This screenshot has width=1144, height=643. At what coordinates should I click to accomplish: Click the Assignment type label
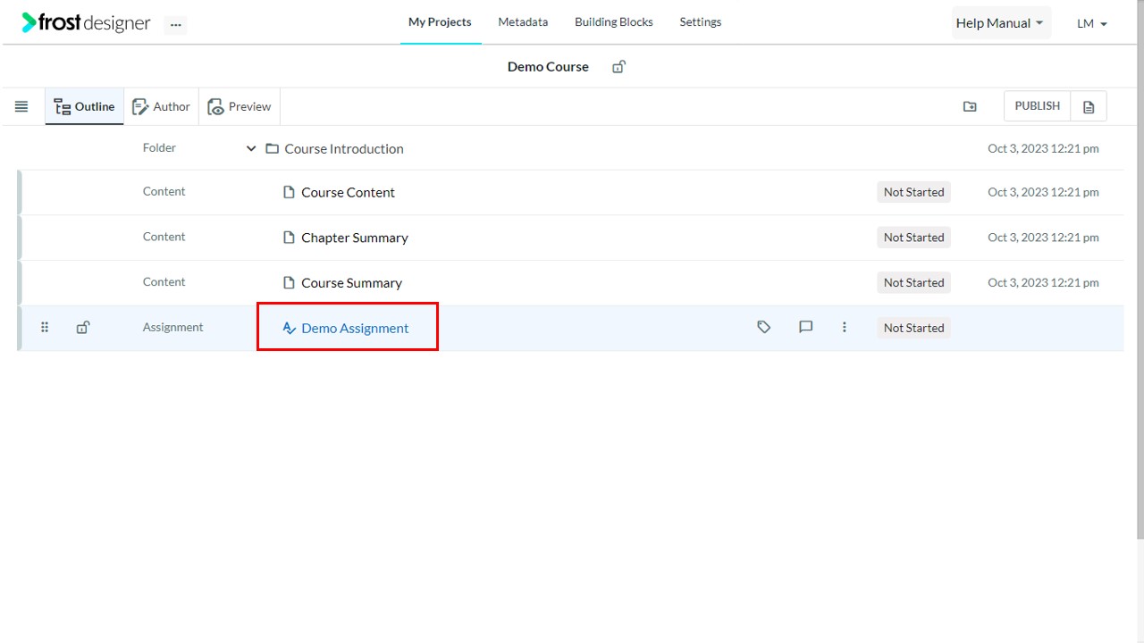[x=172, y=327]
